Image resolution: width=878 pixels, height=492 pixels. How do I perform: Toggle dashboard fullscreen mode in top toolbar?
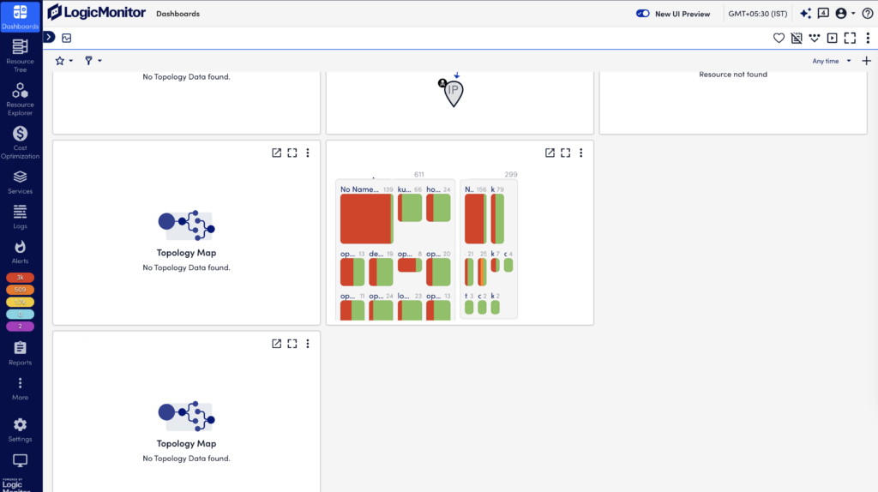point(850,38)
